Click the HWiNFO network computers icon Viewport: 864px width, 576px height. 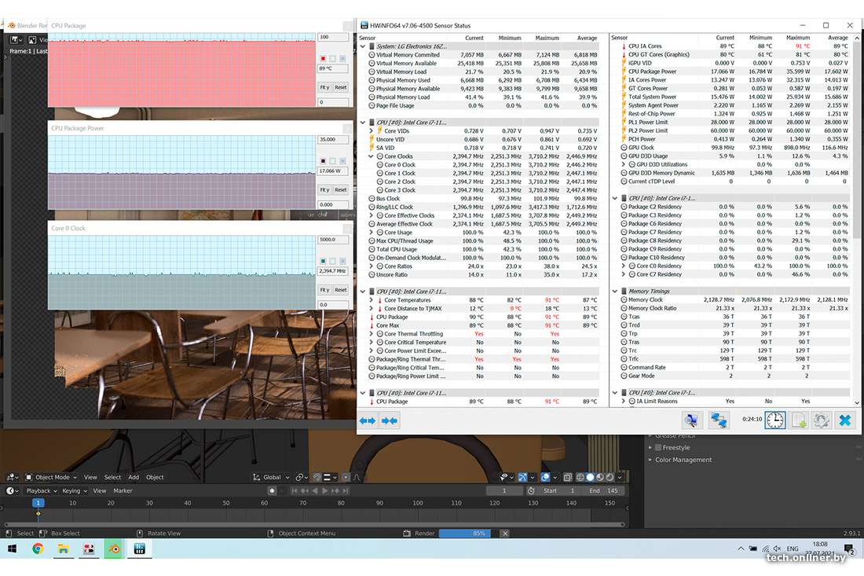(x=719, y=420)
